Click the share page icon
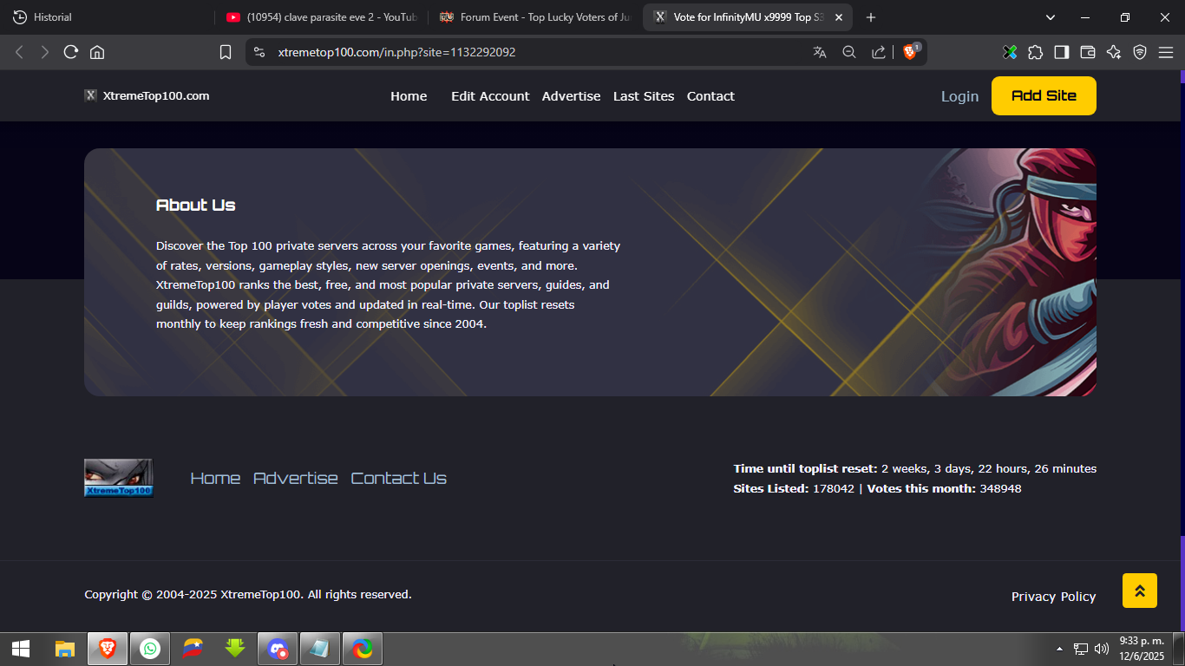The width and height of the screenshot is (1185, 666). click(879, 52)
